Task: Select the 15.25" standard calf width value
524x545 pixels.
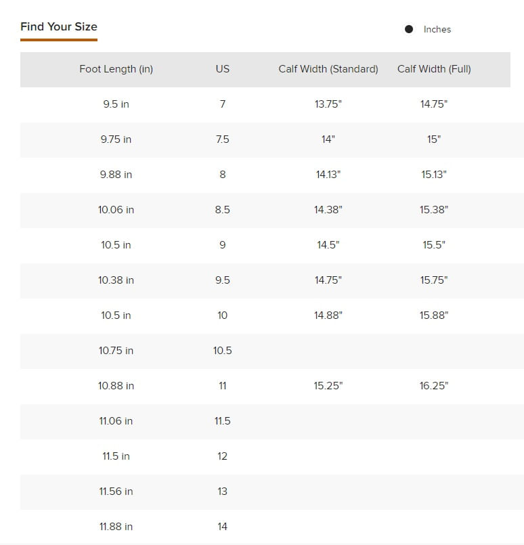Action: [328, 386]
